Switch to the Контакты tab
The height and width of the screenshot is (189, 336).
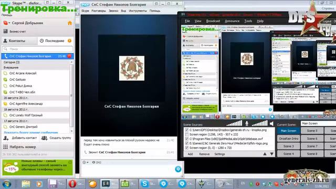click(x=19, y=41)
